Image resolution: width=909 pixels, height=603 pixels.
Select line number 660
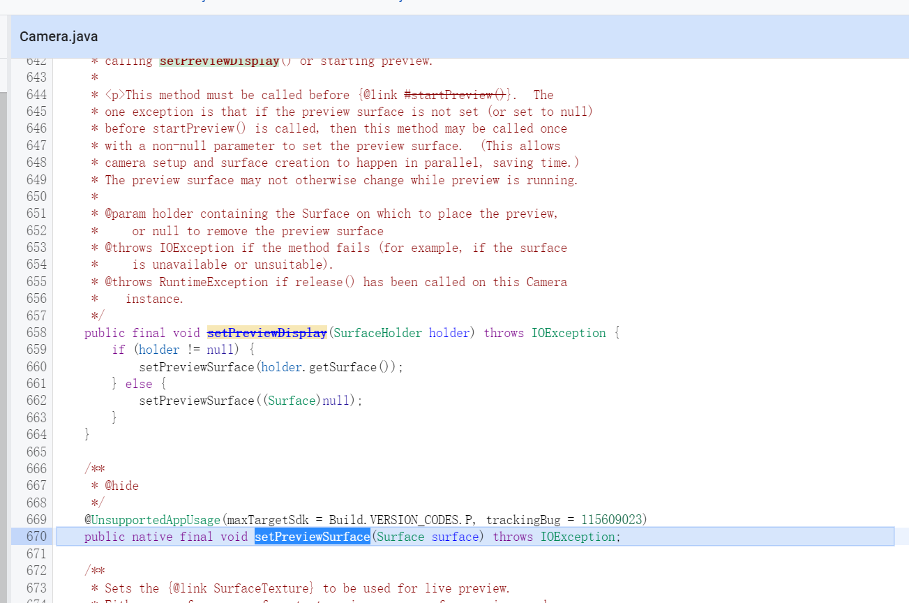pyautogui.click(x=36, y=367)
